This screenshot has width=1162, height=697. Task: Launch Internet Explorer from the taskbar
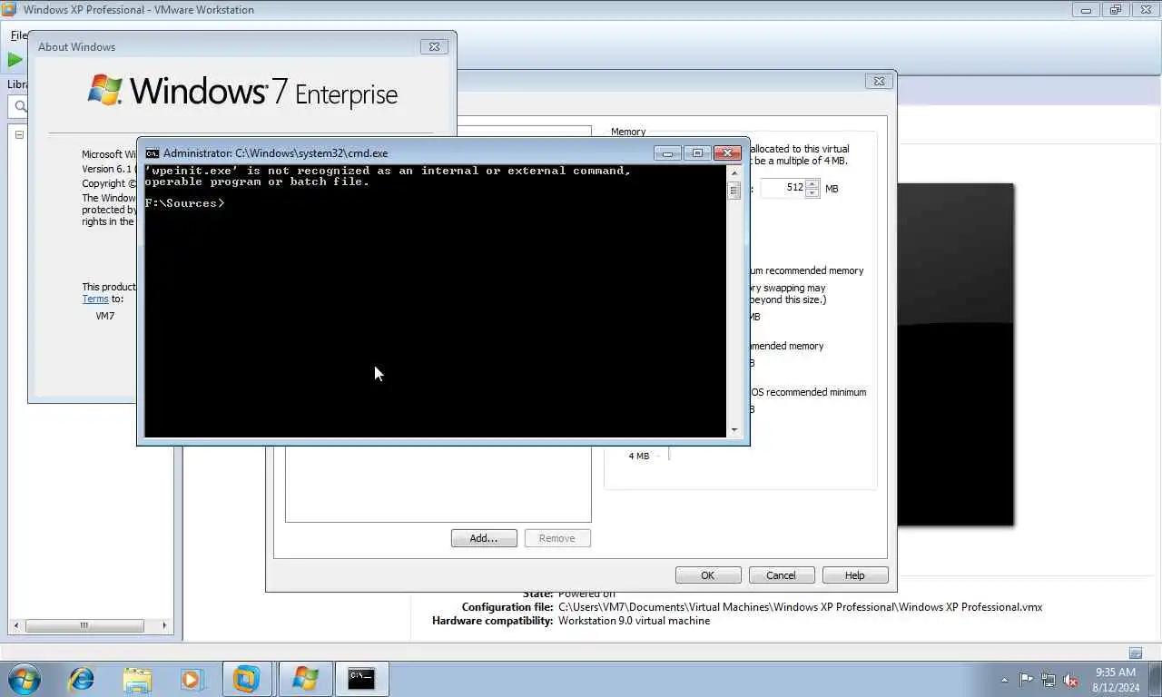(x=82, y=678)
